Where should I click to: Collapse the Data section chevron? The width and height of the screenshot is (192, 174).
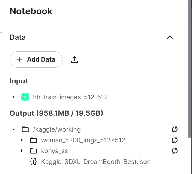click(170, 37)
